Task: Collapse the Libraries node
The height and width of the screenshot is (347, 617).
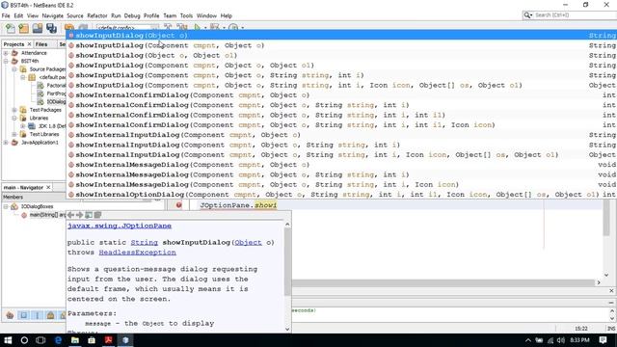Action: [x=14, y=118]
